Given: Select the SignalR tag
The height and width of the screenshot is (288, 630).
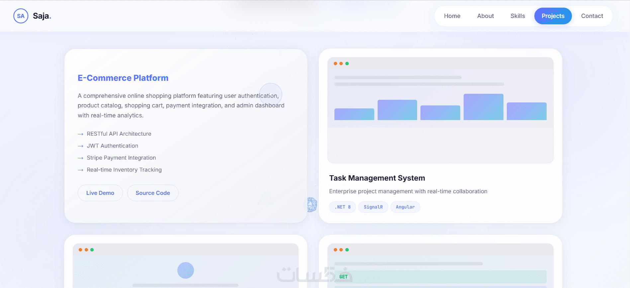Looking at the screenshot, I should pyautogui.click(x=373, y=207).
